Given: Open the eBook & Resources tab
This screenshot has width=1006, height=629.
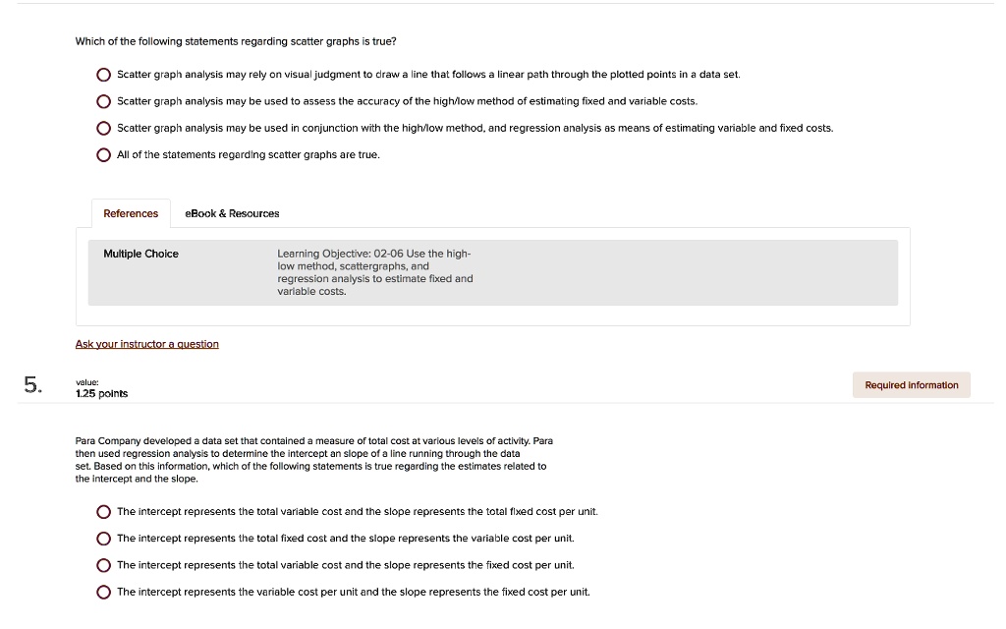Looking at the screenshot, I should point(232,213).
